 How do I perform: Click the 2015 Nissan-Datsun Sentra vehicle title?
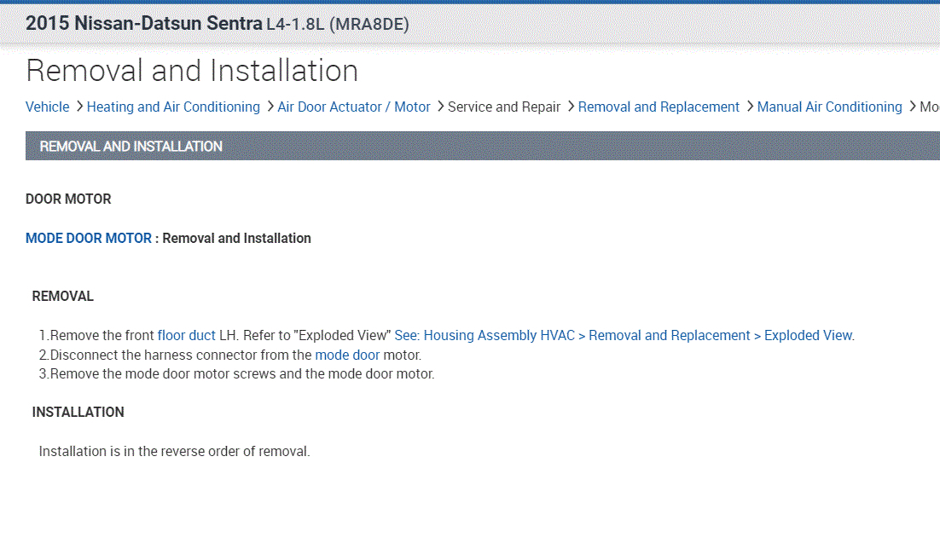[143, 24]
